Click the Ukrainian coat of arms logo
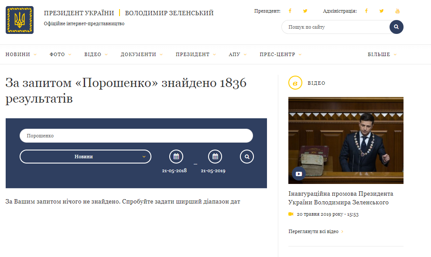 pos(19,20)
